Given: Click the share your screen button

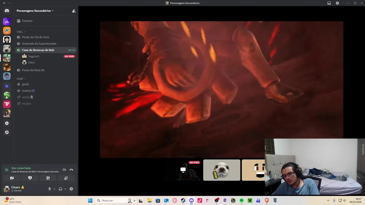Looking at the screenshot, I should click(x=30, y=178).
